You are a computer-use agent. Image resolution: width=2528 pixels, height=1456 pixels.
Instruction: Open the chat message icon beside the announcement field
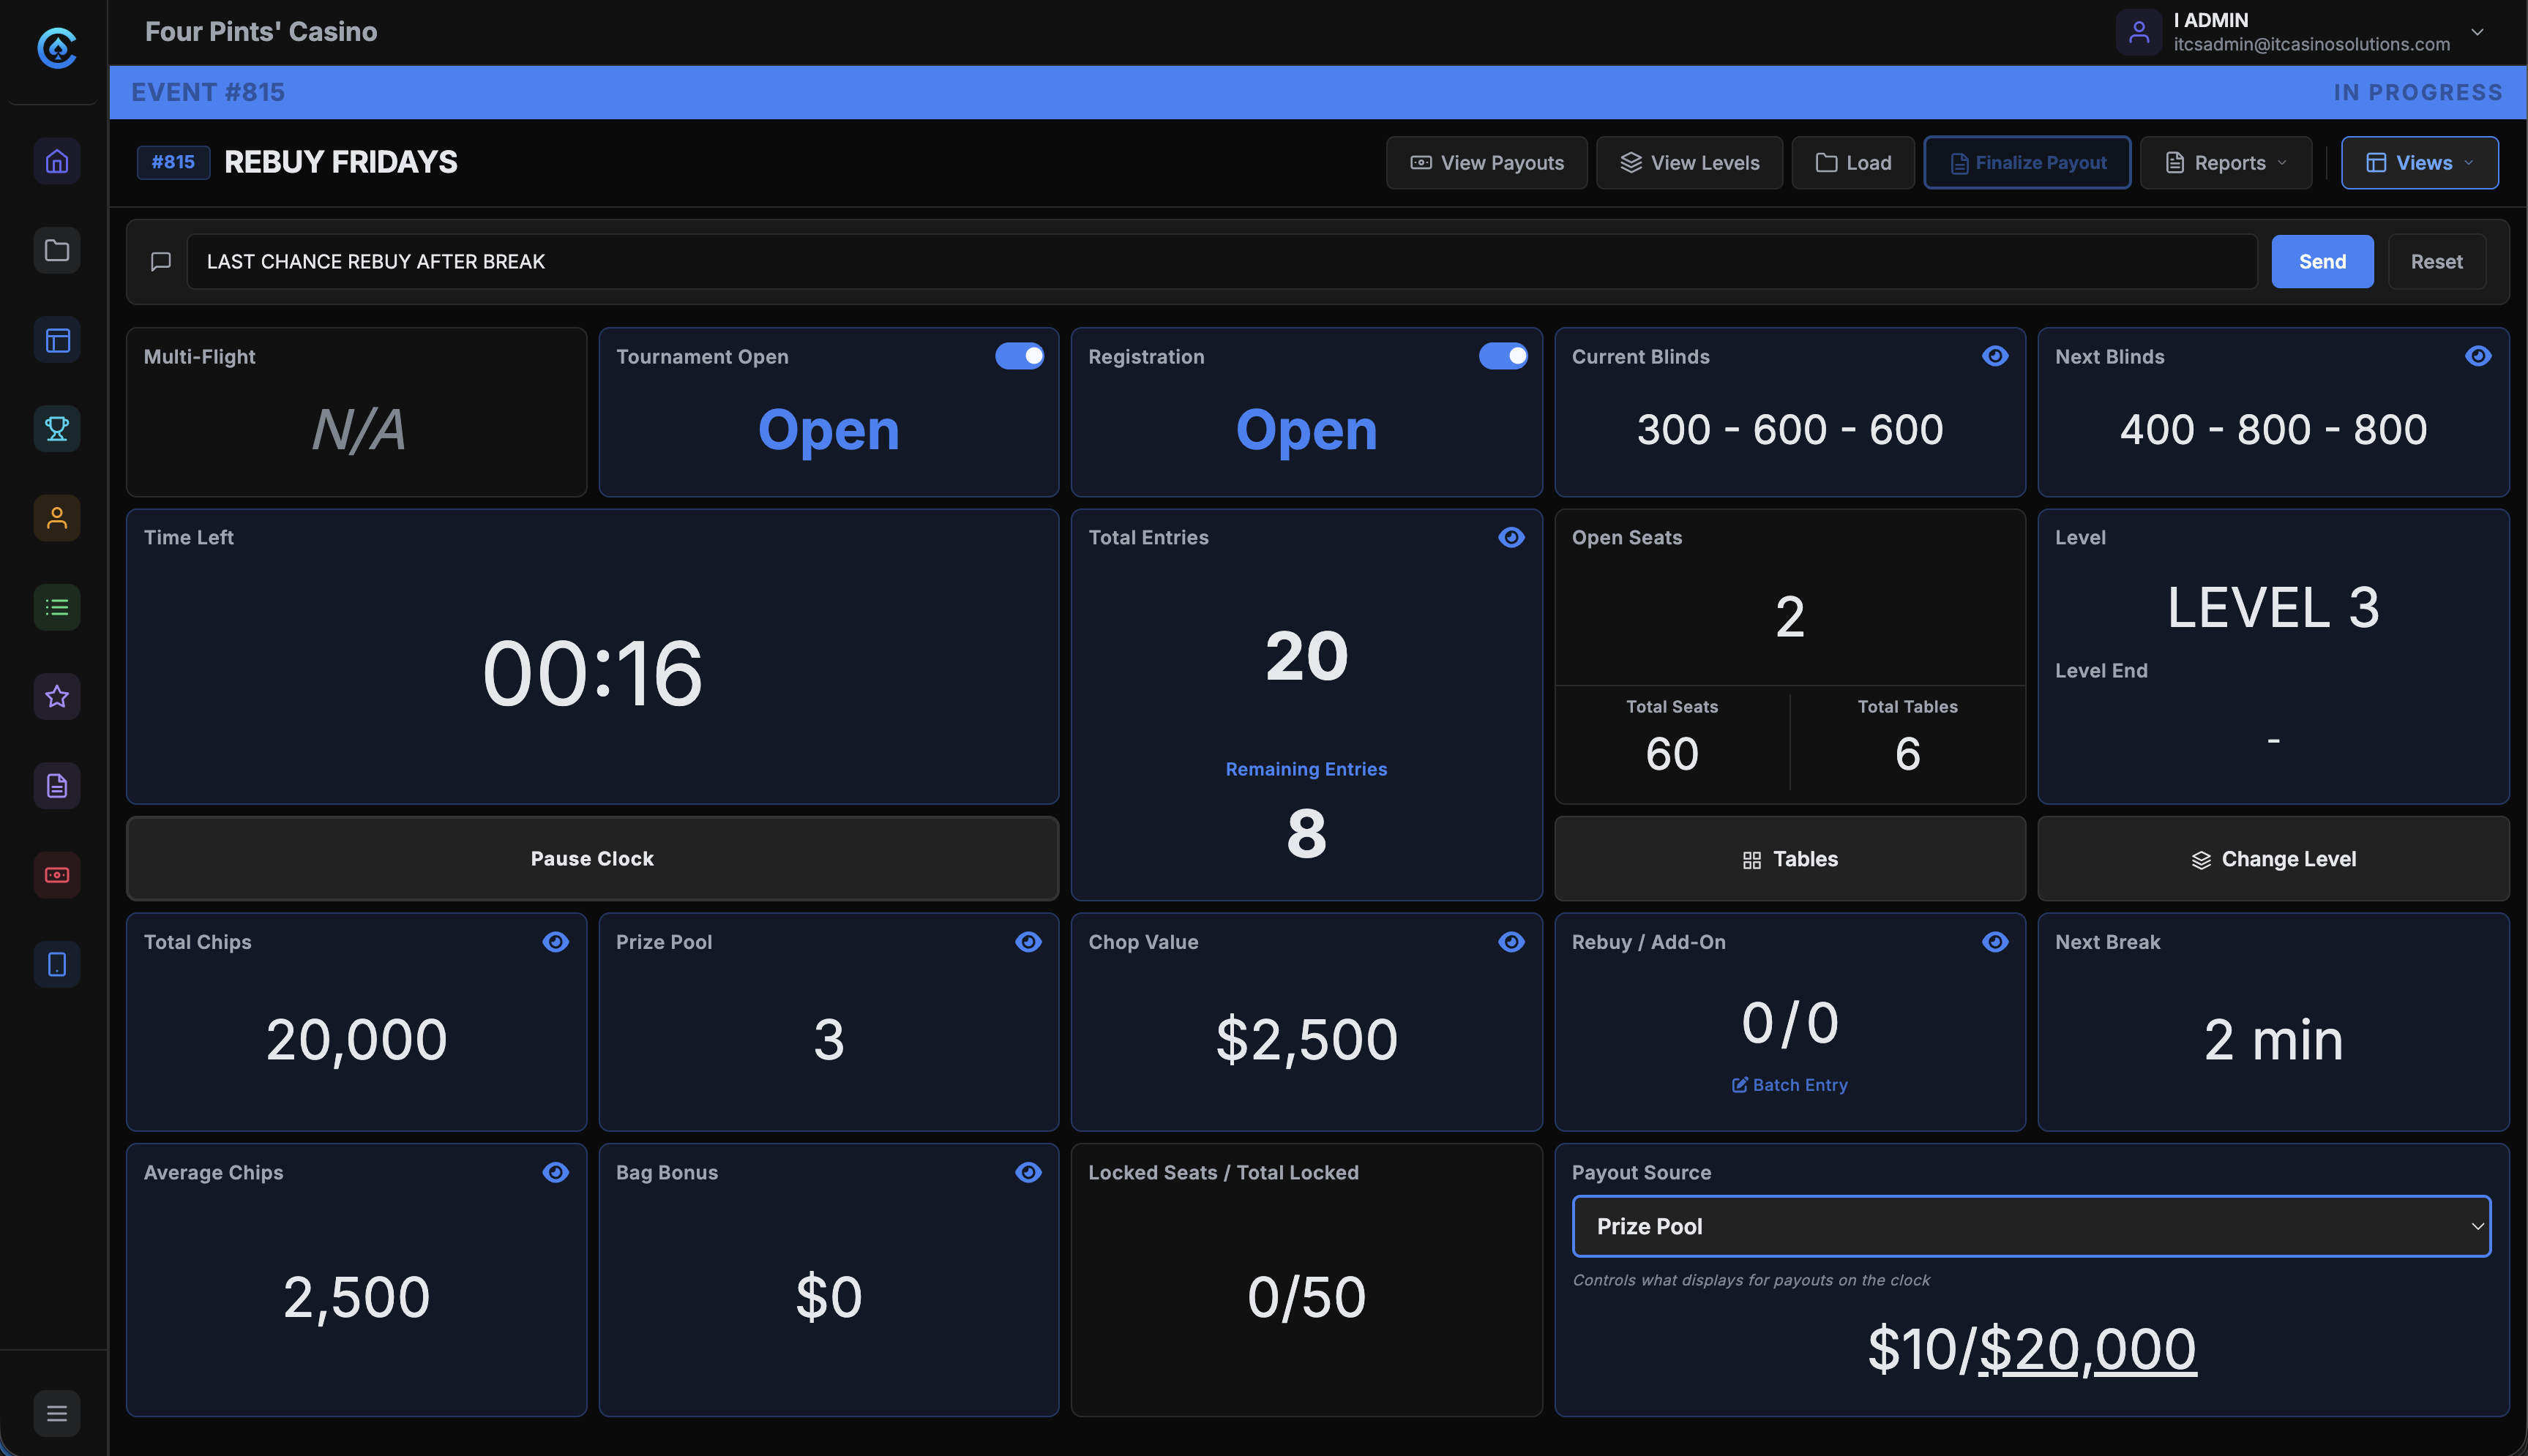(x=161, y=261)
